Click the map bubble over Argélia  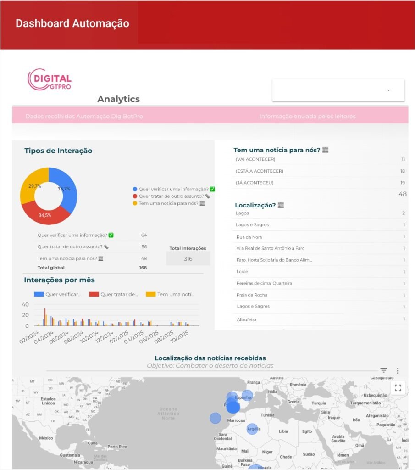(x=252, y=429)
